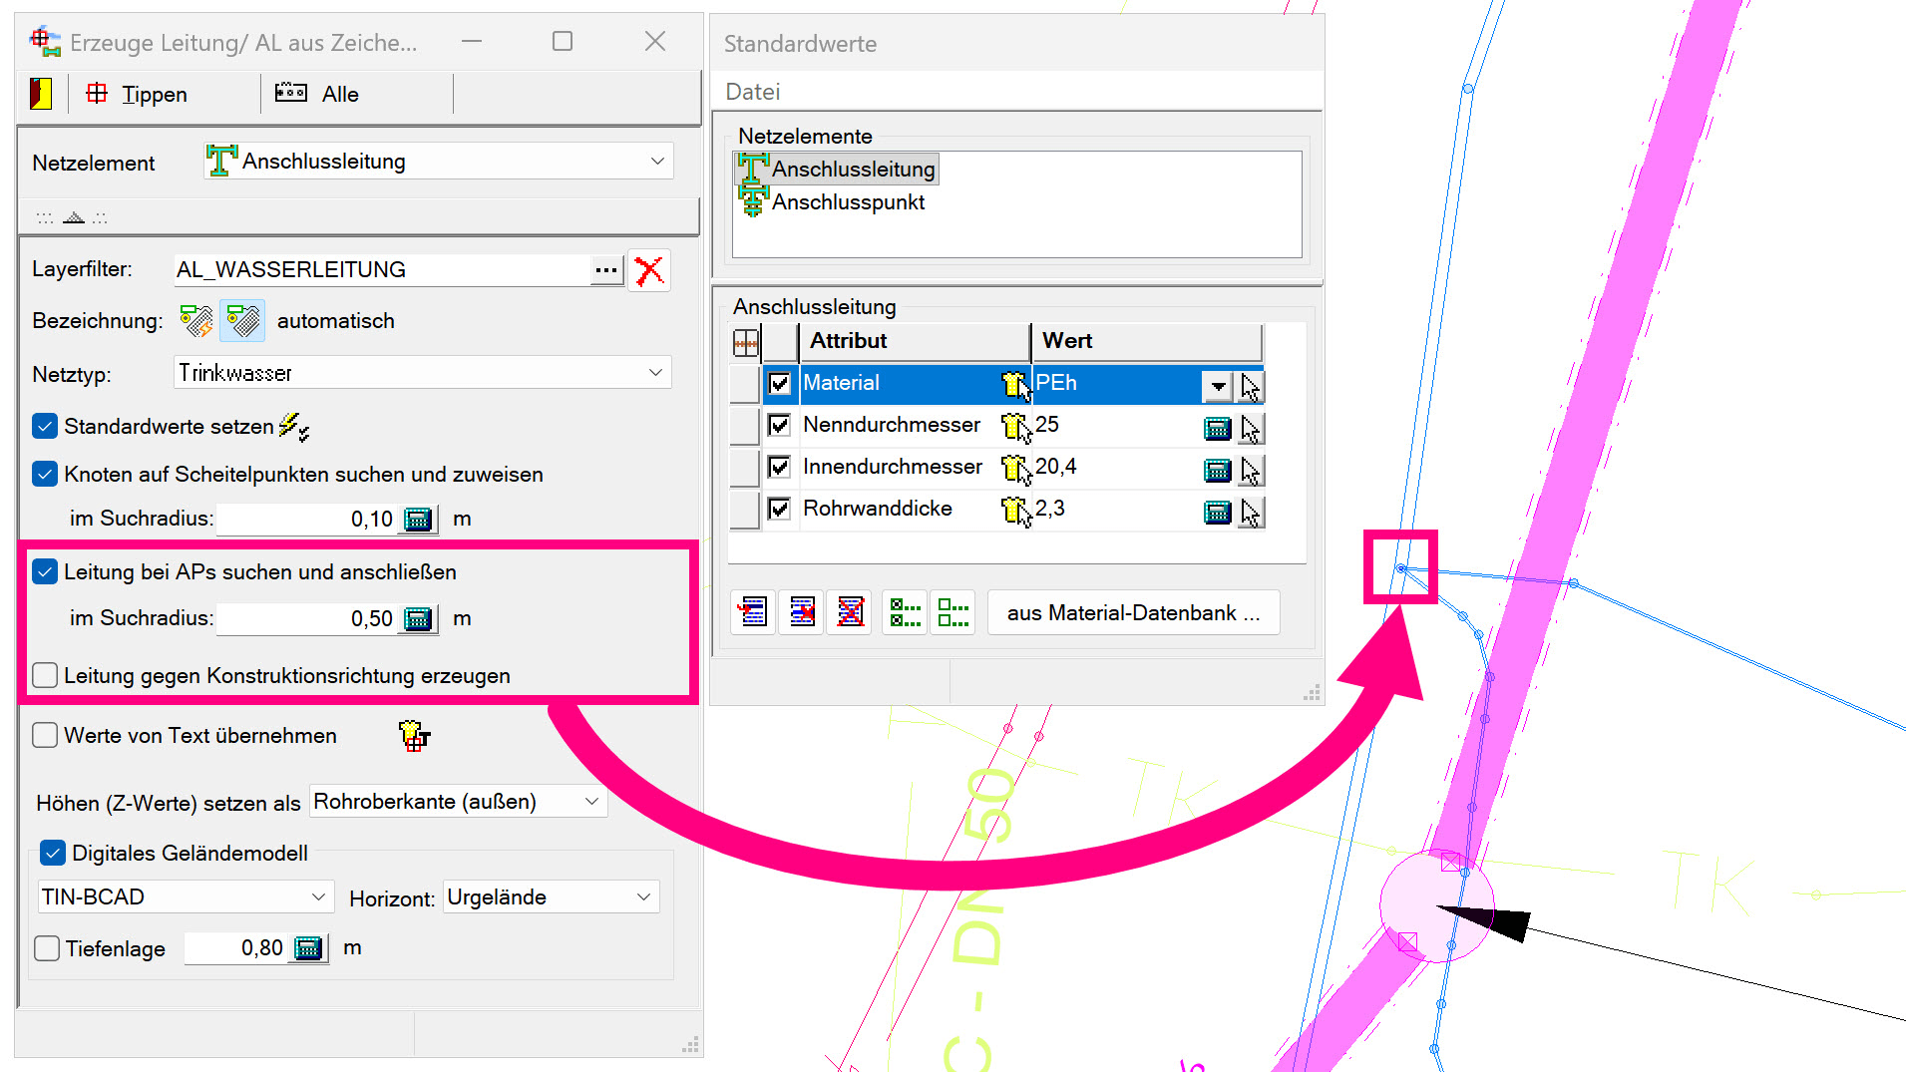The image size is (1906, 1072).
Task: Click the calculator icon beside Tiefenlage value
Action: [309, 948]
